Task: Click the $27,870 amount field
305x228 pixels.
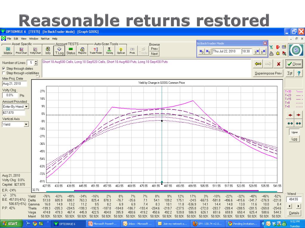Action: pos(14,113)
